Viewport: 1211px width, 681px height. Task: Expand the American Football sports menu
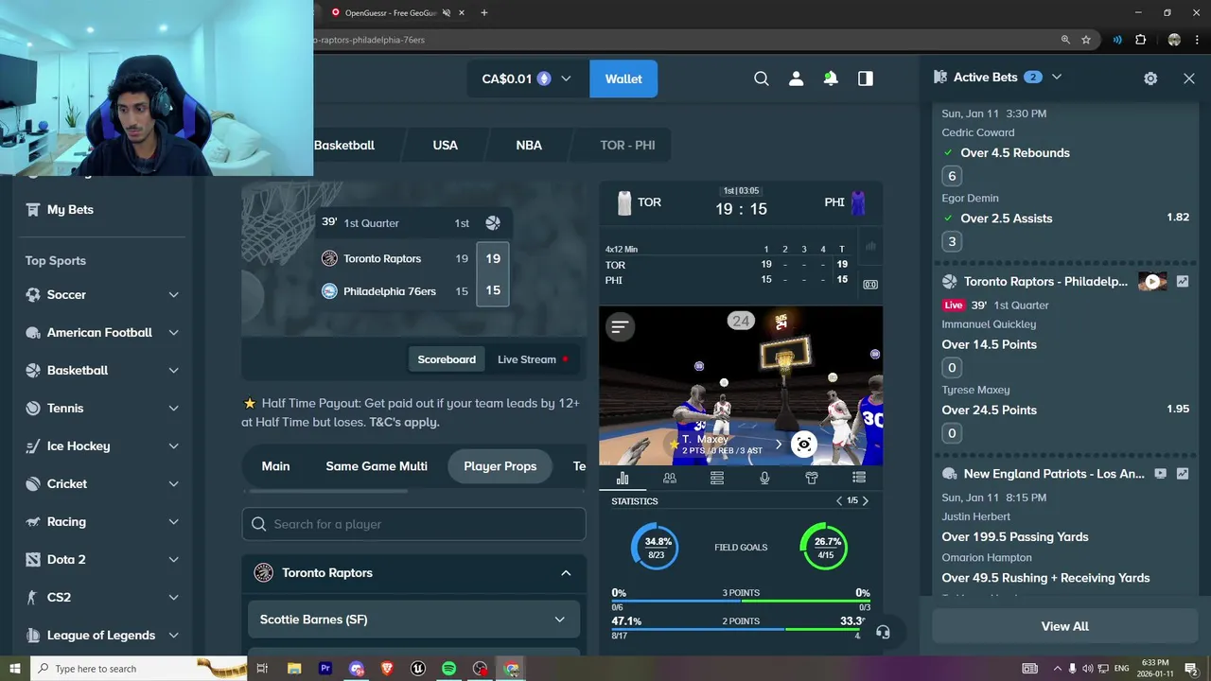[173, 333]
